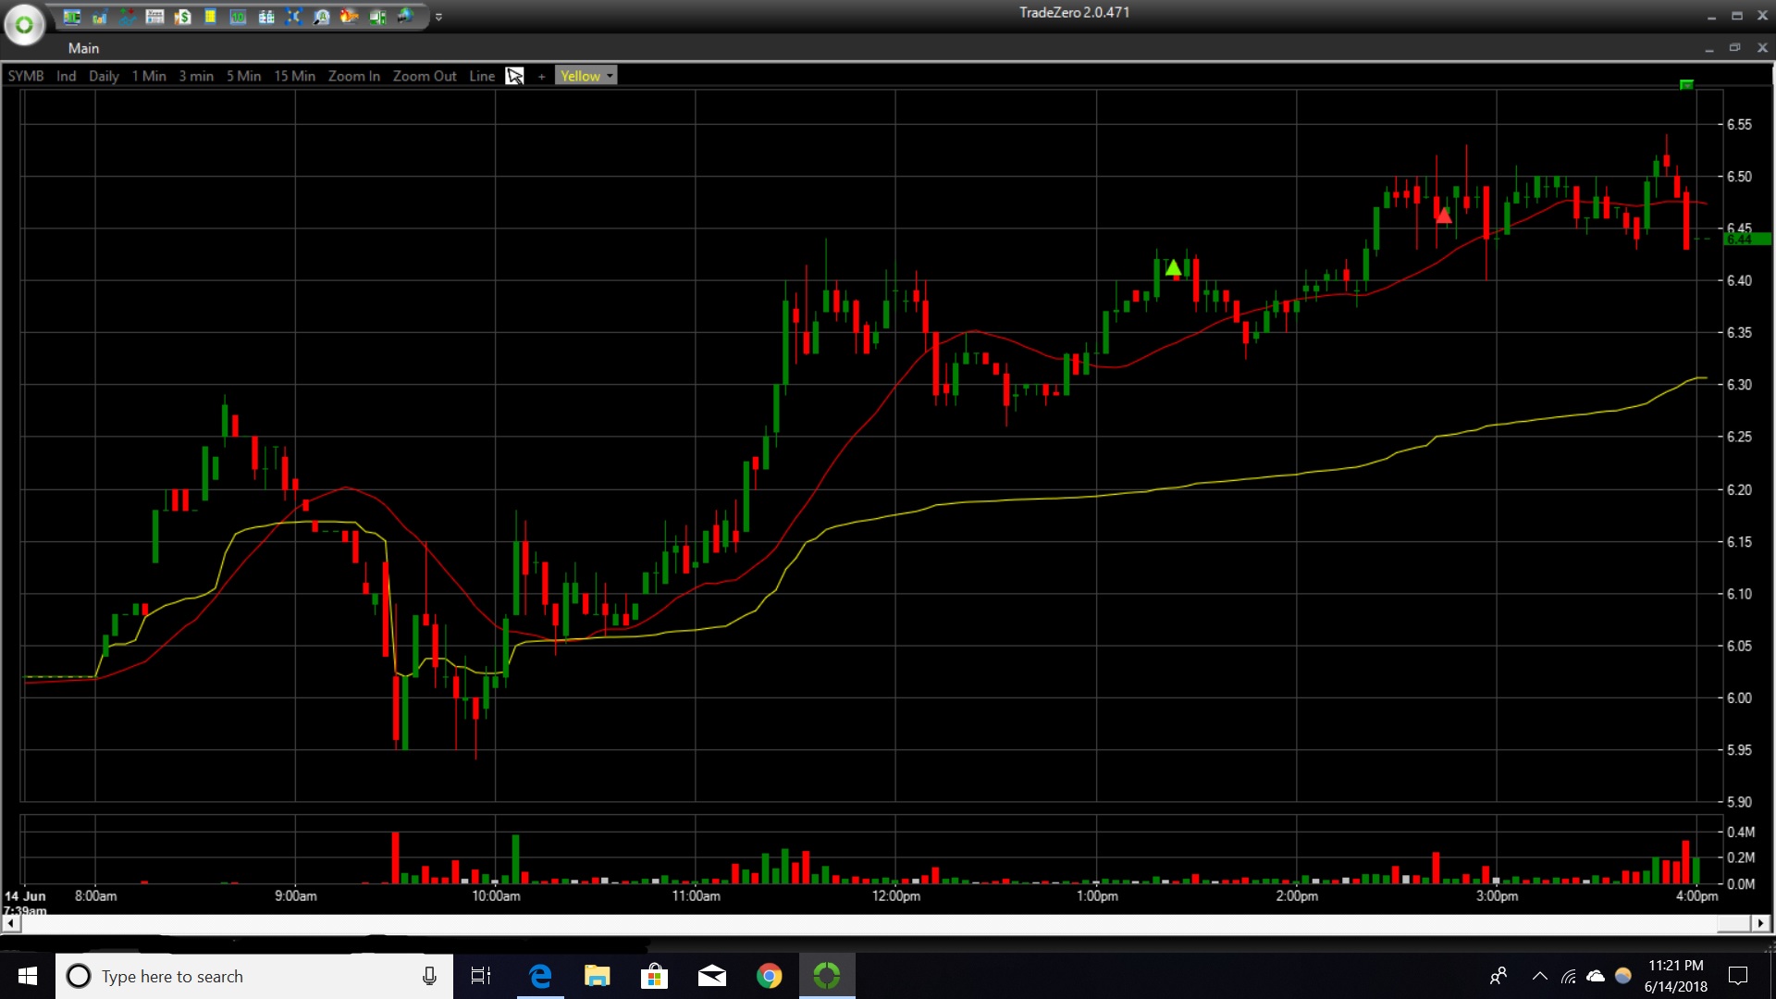
Task: Click the flame hot keys icon
Action: pos(349,17)
